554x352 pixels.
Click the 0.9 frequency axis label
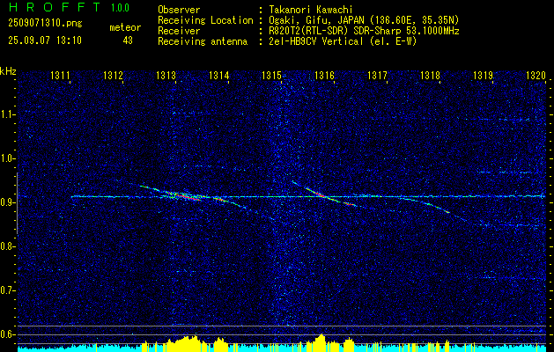[x=6, y=202]
